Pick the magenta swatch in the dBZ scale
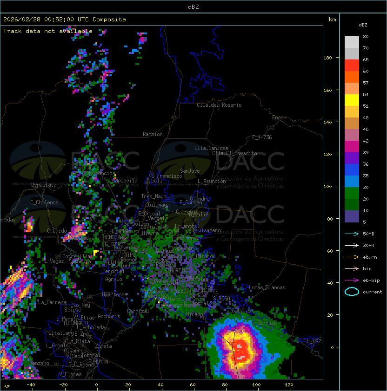The width and height of the screenshot is (387, 391). point(352,147)
